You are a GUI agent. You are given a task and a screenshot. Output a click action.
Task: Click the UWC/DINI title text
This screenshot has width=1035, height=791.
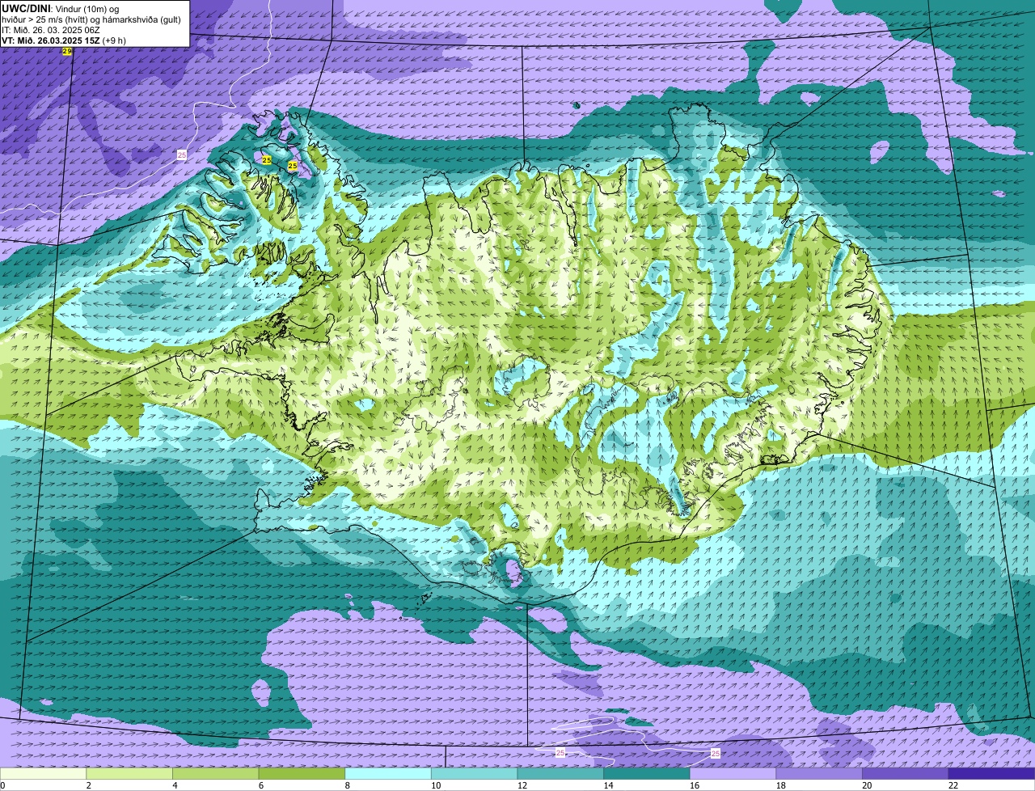[27, 8]
